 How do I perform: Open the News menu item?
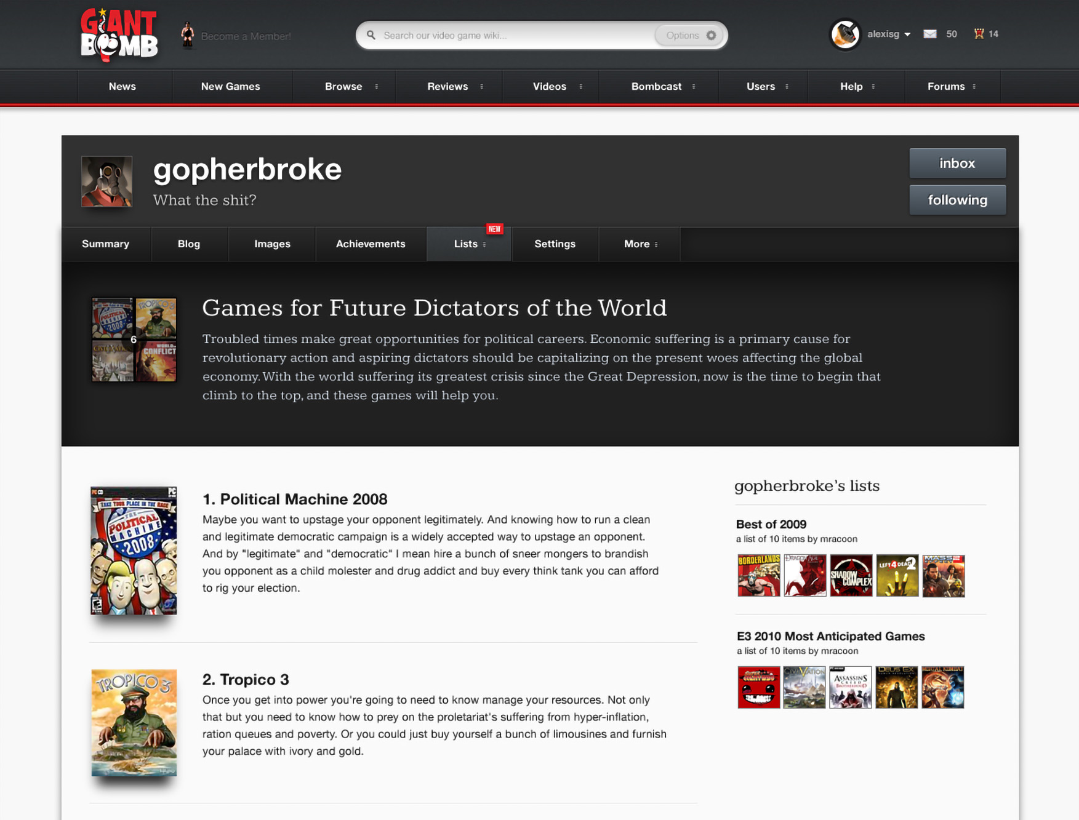point(122,86)
